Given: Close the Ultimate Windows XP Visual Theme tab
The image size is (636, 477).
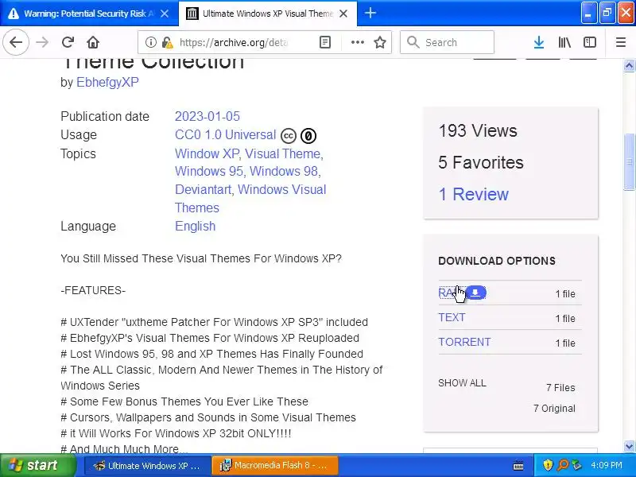Looking at the screenshot, I should coord(343,14).
